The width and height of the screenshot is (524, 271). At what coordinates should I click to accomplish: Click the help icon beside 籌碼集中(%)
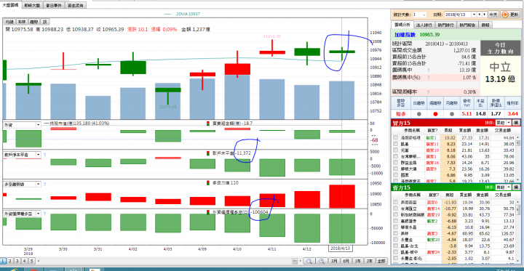[x=428, y=78]
